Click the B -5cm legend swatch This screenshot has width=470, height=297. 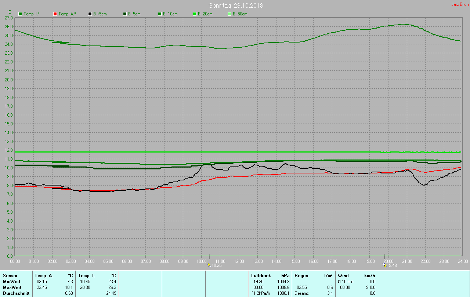click(125, 14)
